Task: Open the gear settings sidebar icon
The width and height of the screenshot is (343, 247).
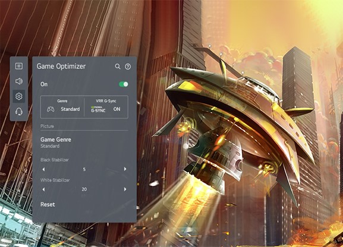Action: [19, 96]
